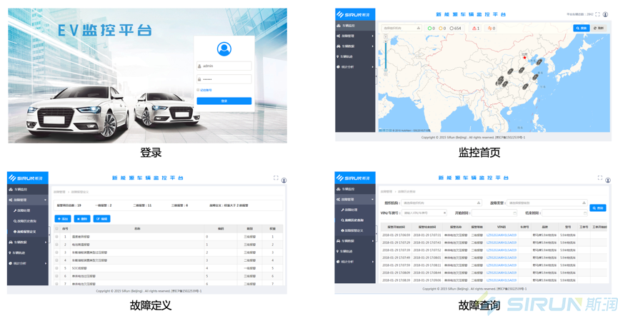Expand 统计分析 in the monitoring home sidebar
The height and width of the screenshot is (316, 618).
(355, 67)
